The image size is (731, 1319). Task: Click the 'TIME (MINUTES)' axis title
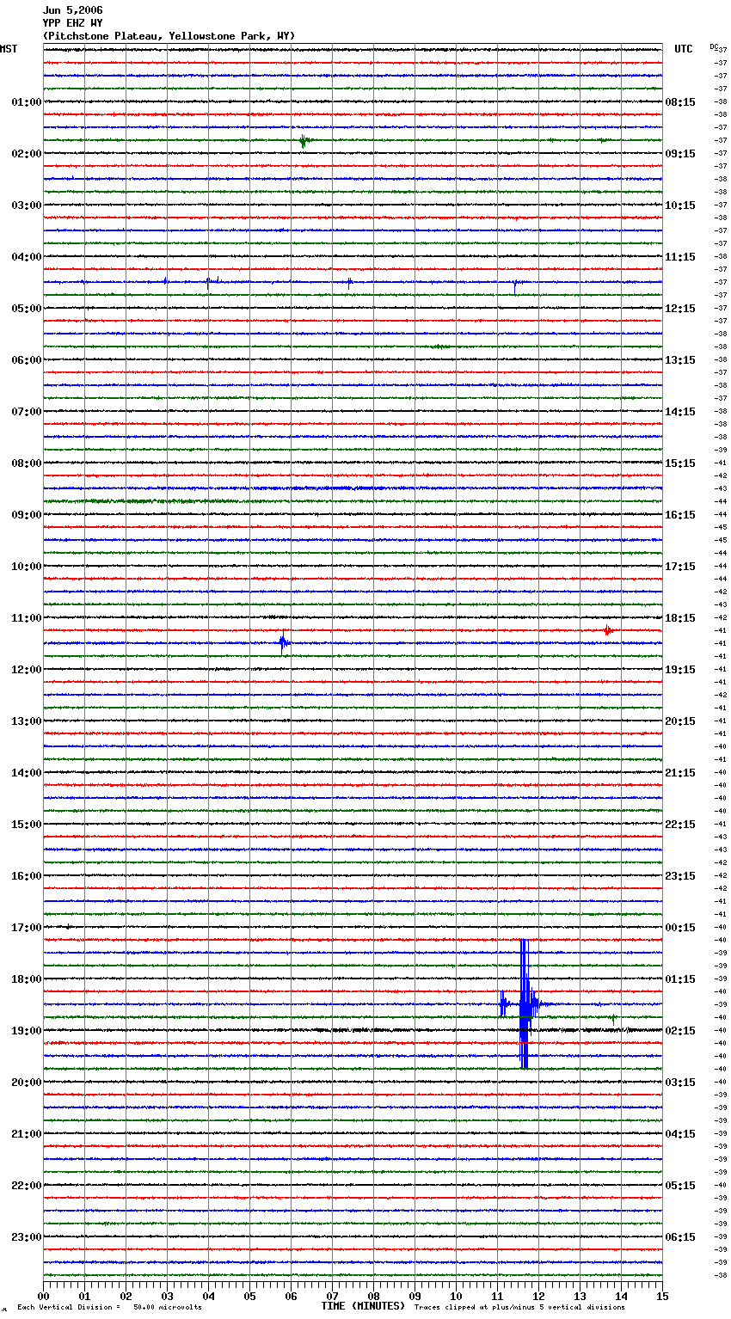pos(363,1306)
